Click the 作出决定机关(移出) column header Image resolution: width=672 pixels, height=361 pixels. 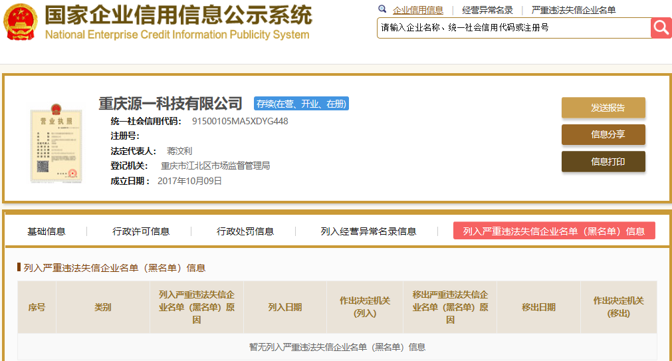(618, 307)
